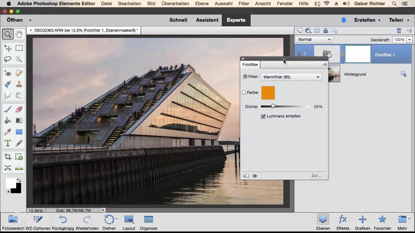Click the black background color swatch

(18, 190)
